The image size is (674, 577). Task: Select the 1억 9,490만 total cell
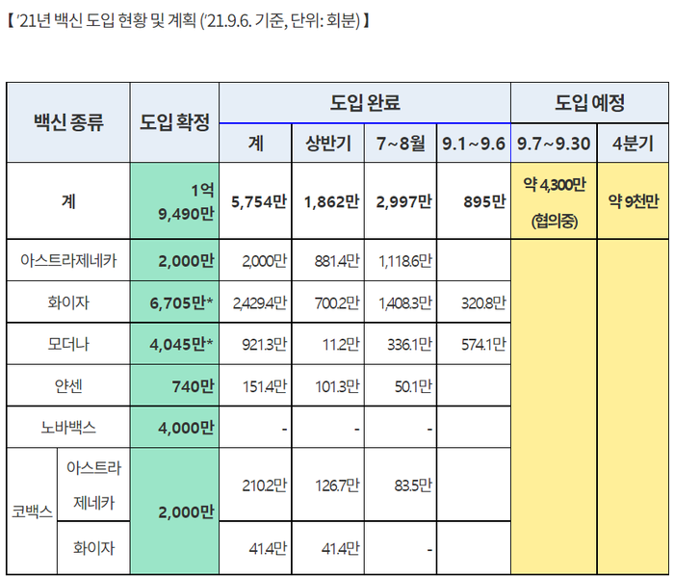(174, 201)
